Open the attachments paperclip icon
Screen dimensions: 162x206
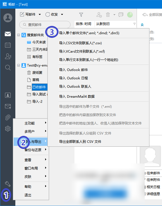[8, 117]
